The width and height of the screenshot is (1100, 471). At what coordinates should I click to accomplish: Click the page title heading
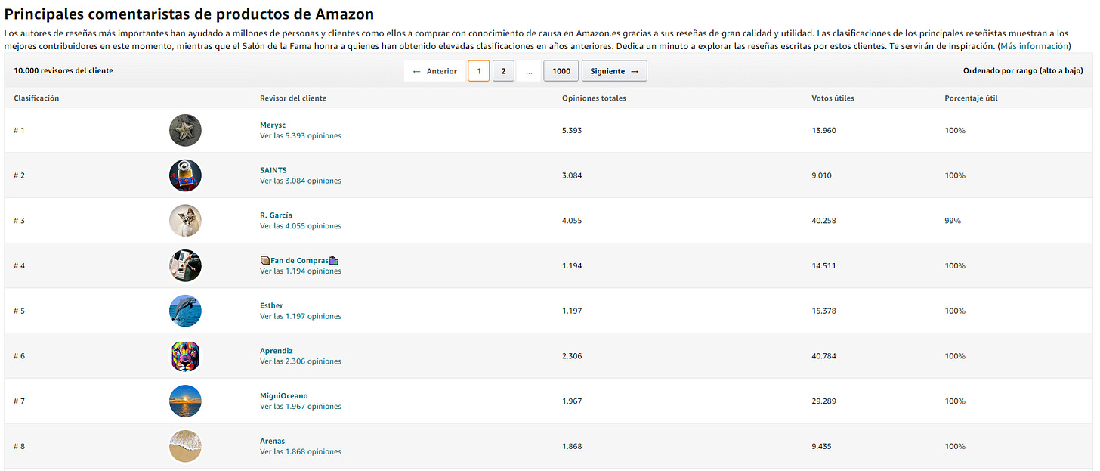click(x=189, y=14)
